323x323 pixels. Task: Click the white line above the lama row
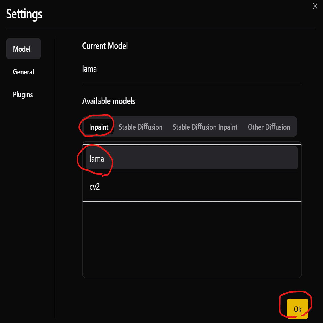tap(192, 145)
